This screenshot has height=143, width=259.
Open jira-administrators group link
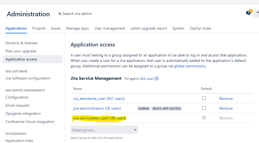(97, 108)
